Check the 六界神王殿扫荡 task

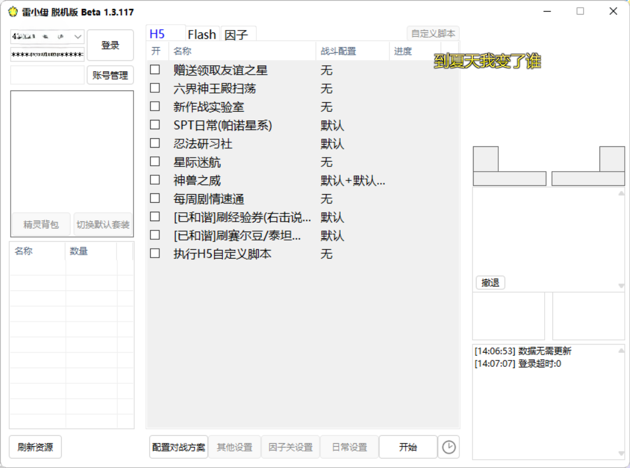pyautogui.click(x=155, y=88)
